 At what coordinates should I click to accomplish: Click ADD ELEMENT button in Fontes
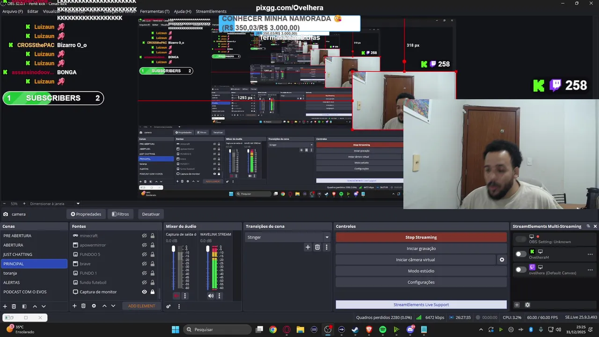pyautogui.click(x=142, y=306)
